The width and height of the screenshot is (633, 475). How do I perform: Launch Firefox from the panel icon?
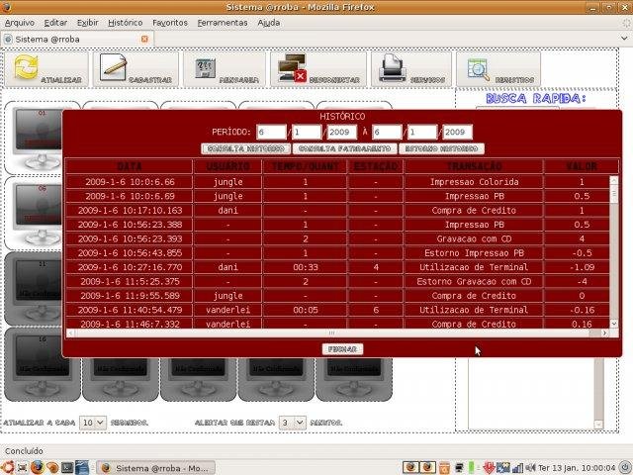pos(38,467)
